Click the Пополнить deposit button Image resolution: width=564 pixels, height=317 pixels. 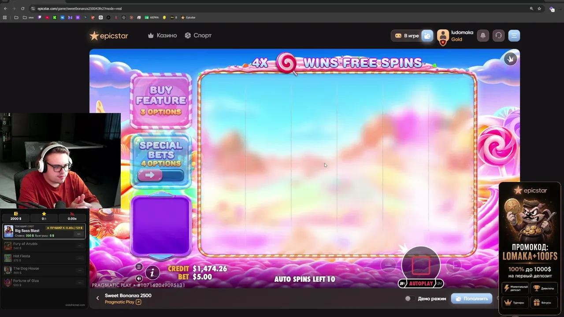471,299
